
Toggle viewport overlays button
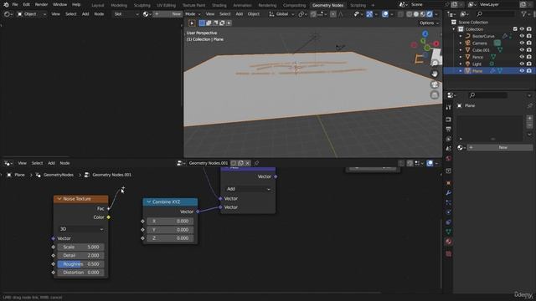click(x=385, y=14)
